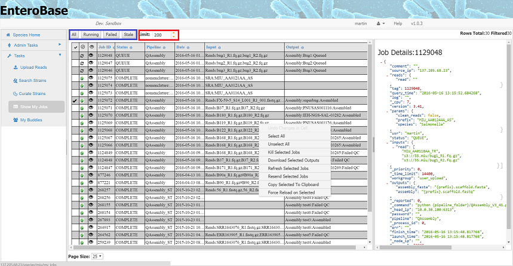Click green status icon of job 1124849
513x266 pixels.
(82, 153)
